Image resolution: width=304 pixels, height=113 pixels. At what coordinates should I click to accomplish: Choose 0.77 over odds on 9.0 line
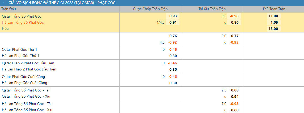(x=235, y=36)
